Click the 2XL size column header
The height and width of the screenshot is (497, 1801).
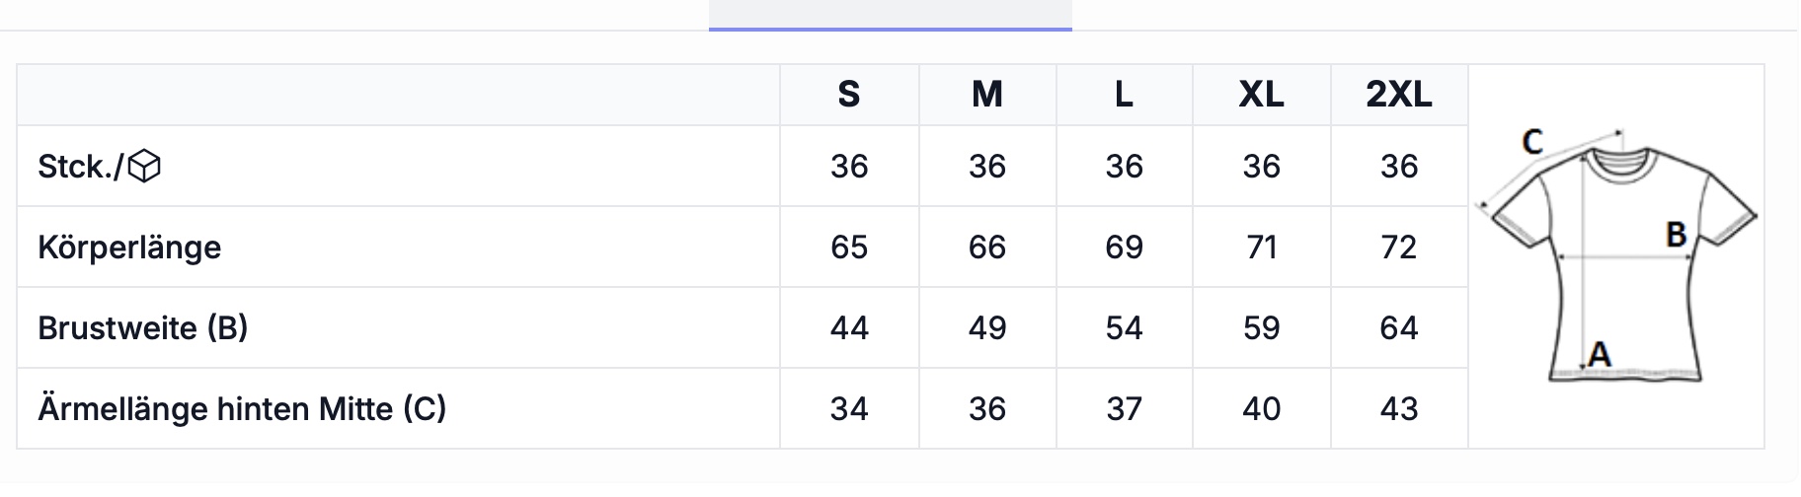(x=1399, y=95)
